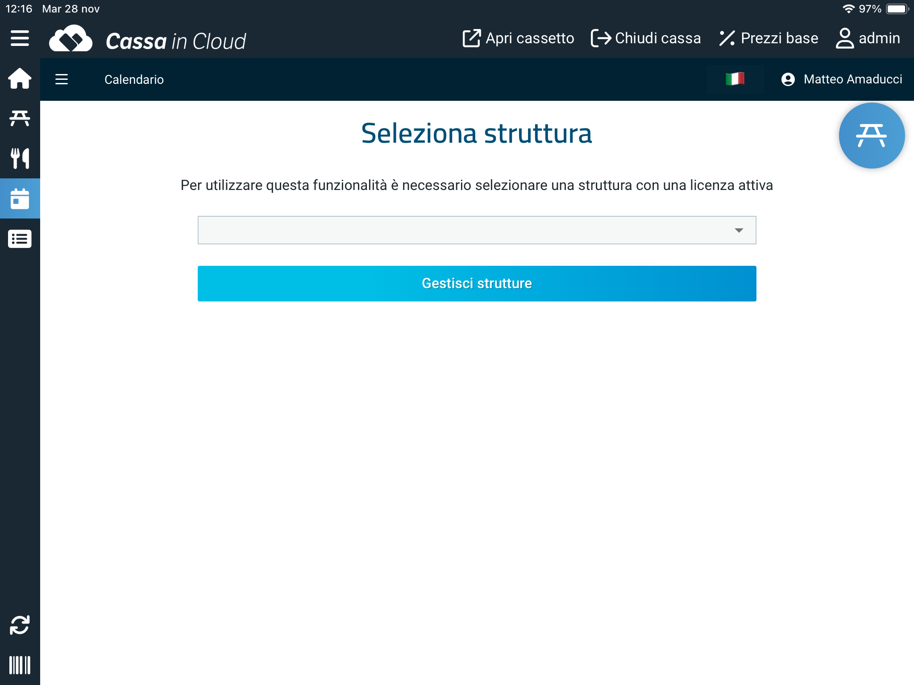Open the Italian flag language selector
Image resolution: width=914 pixels, height=685 pixels.
pyautogui.click(x=735, y=79)
